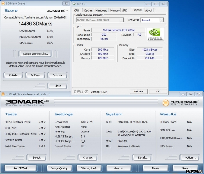Click the 14486 3DMarks score text

pyautogui.click(x=35, y=24)
